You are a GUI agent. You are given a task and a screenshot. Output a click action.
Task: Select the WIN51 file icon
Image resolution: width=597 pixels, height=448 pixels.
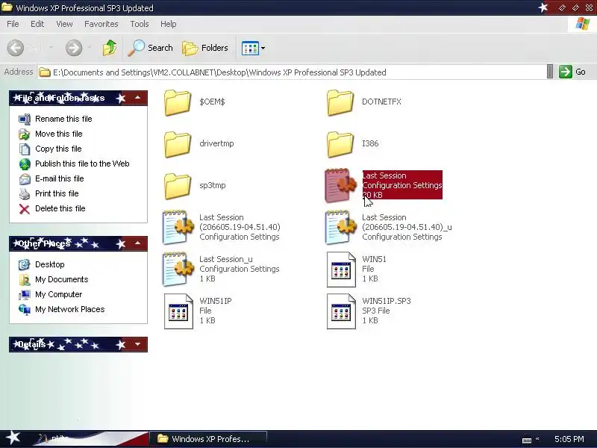click(341, 270)
